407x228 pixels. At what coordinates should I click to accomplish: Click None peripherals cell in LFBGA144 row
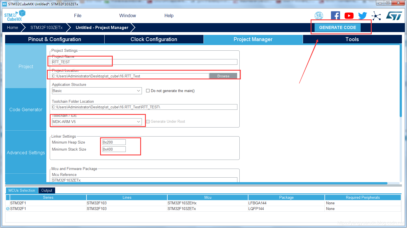tap(363, 203)
